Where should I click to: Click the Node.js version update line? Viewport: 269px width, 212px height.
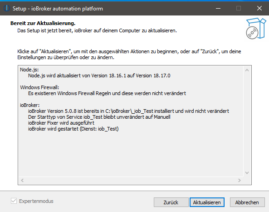tap(99, 76)
